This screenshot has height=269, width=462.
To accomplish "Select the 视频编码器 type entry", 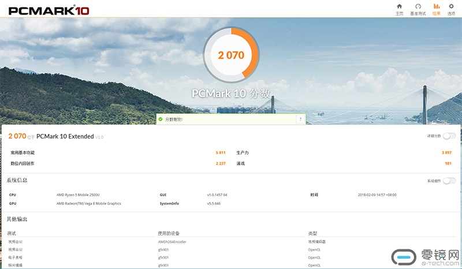I will [316, 242].
